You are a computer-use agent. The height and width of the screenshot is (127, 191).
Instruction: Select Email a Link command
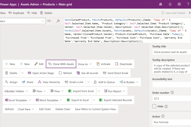point(74,82)
